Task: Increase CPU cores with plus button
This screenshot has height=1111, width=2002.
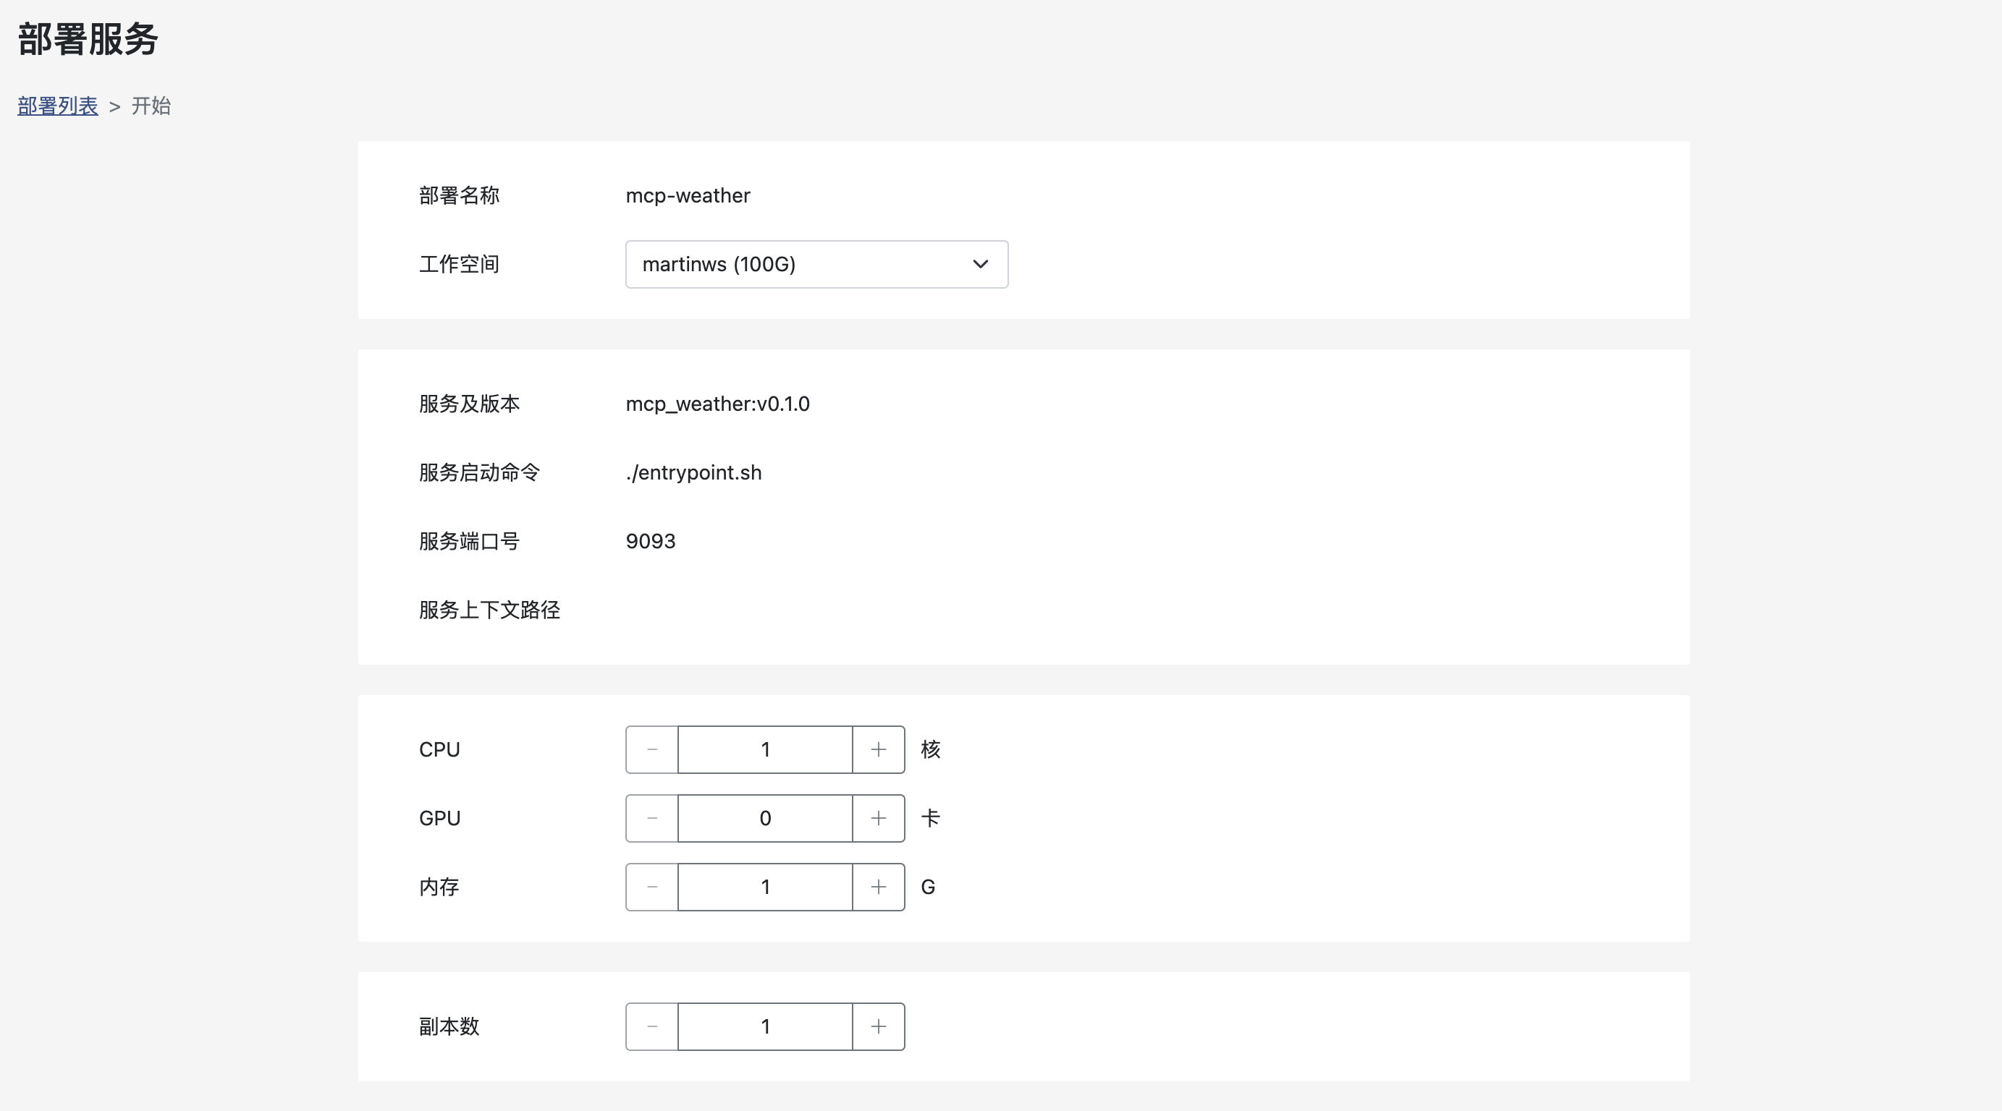Action: pos(878,750)
